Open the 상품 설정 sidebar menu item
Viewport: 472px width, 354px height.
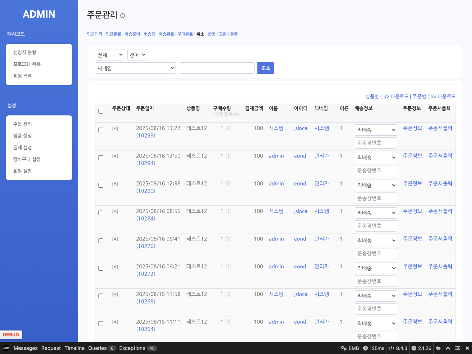(x=22, y=136)
